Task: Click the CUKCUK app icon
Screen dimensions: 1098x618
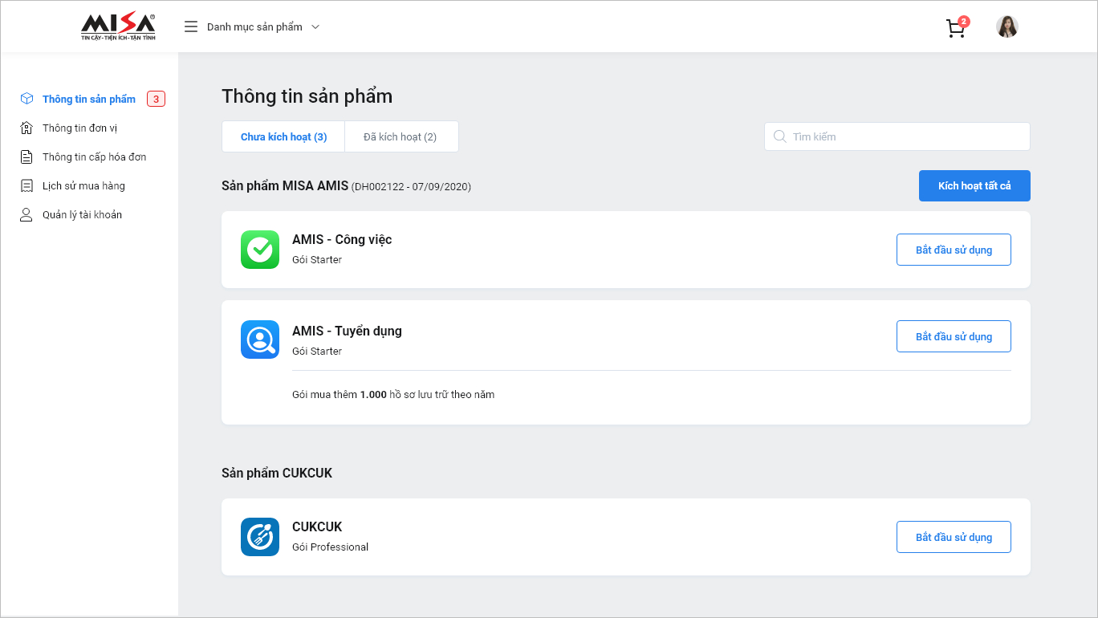Action: pos(260,537)
